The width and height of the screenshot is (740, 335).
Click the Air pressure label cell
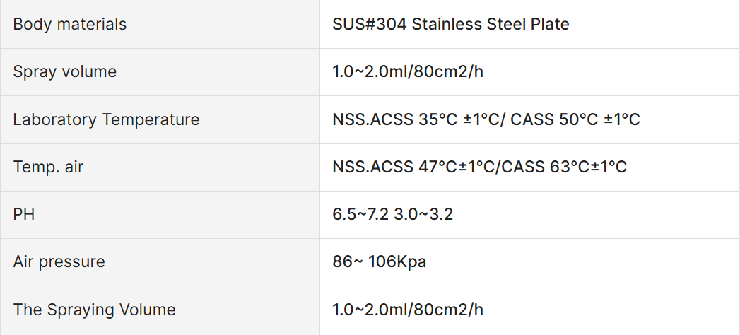click(x=160, y=262)
